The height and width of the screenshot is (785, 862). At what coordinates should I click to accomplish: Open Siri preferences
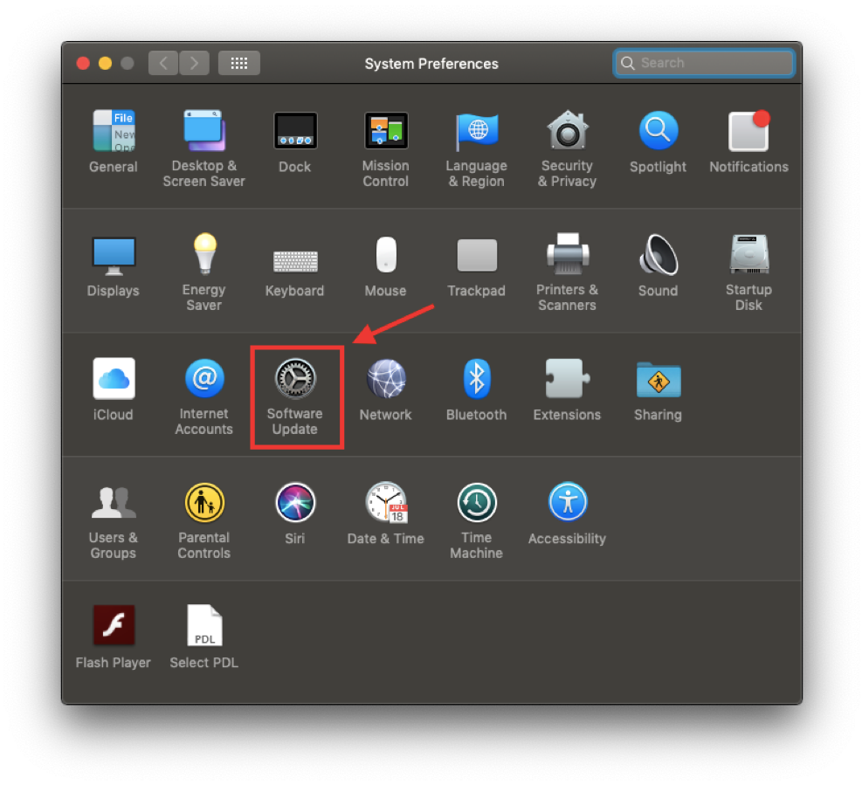coord(295,503)
